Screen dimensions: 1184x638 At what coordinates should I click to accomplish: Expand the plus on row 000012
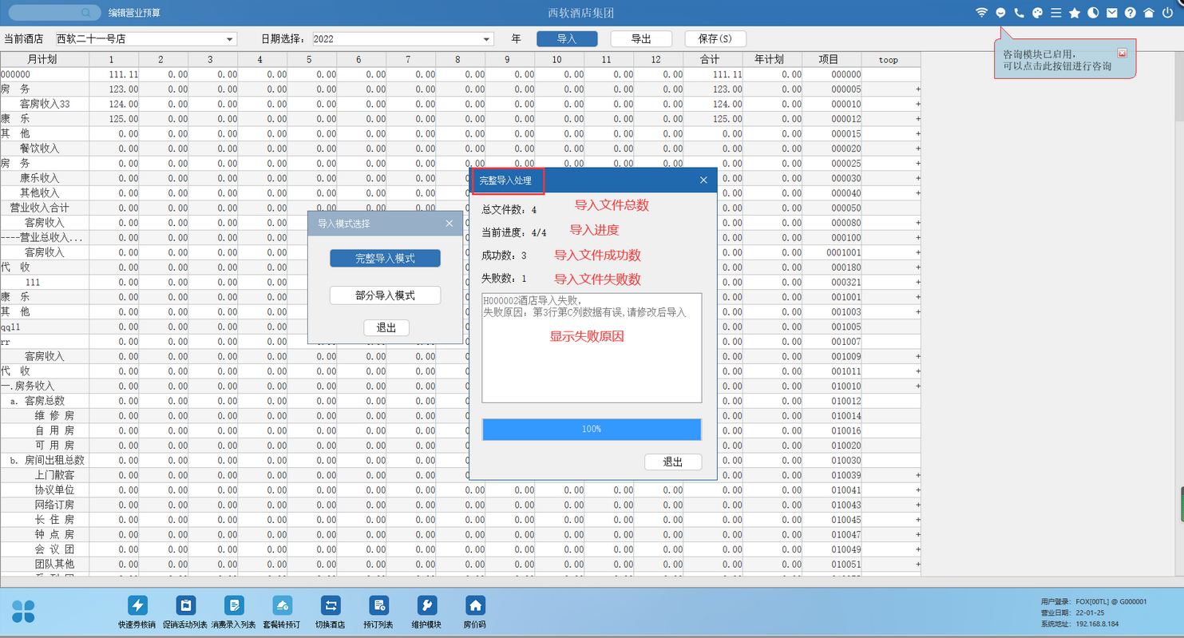[918, 119]
